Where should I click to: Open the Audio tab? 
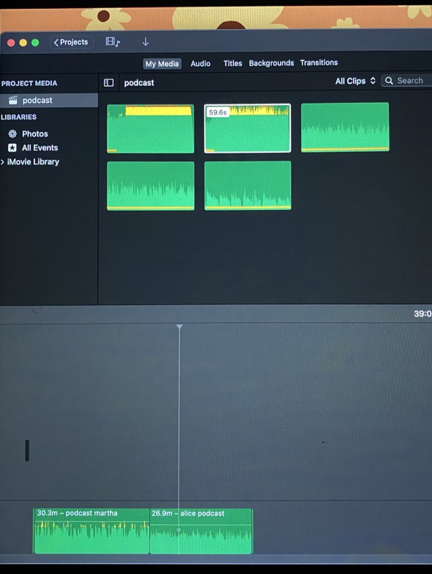[x=200, y=63]
